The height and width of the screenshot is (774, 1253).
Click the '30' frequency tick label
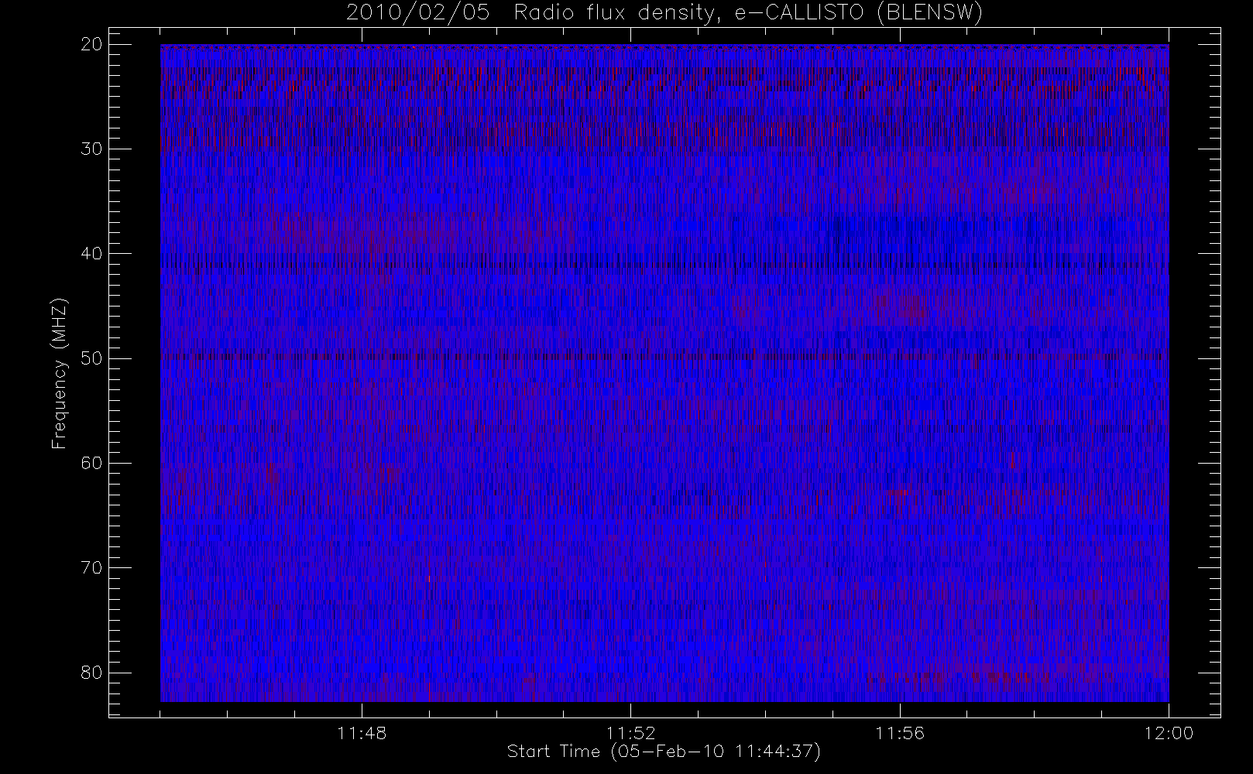[x=91, y=149]
